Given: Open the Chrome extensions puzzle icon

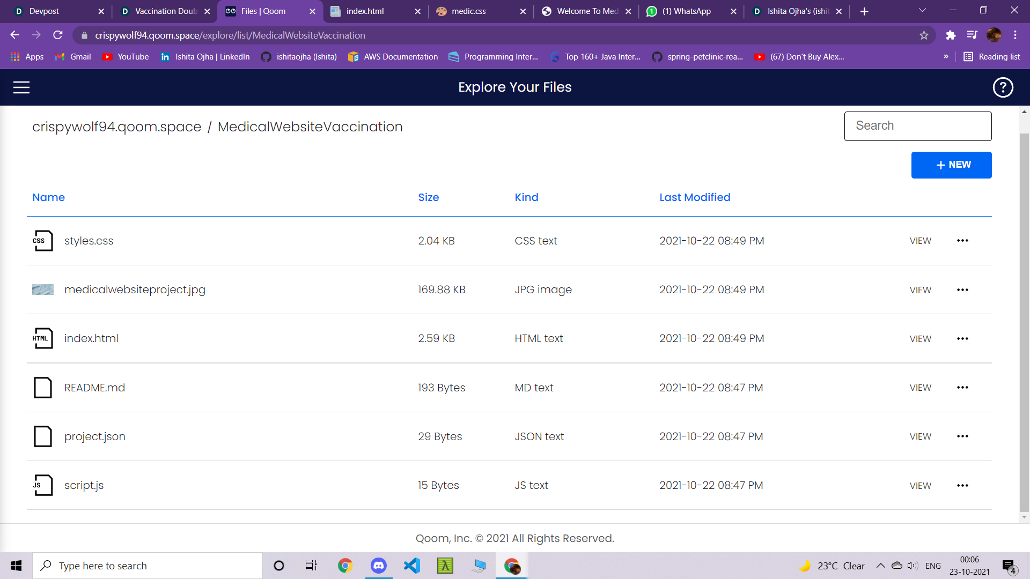Looking at the screenshot, I should [x=951, y=35].
